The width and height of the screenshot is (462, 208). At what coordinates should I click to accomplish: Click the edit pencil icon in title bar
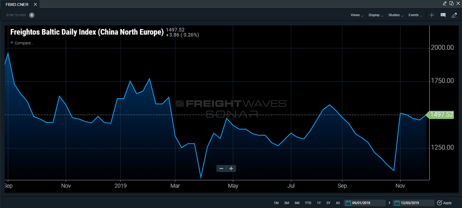point(445,4)
